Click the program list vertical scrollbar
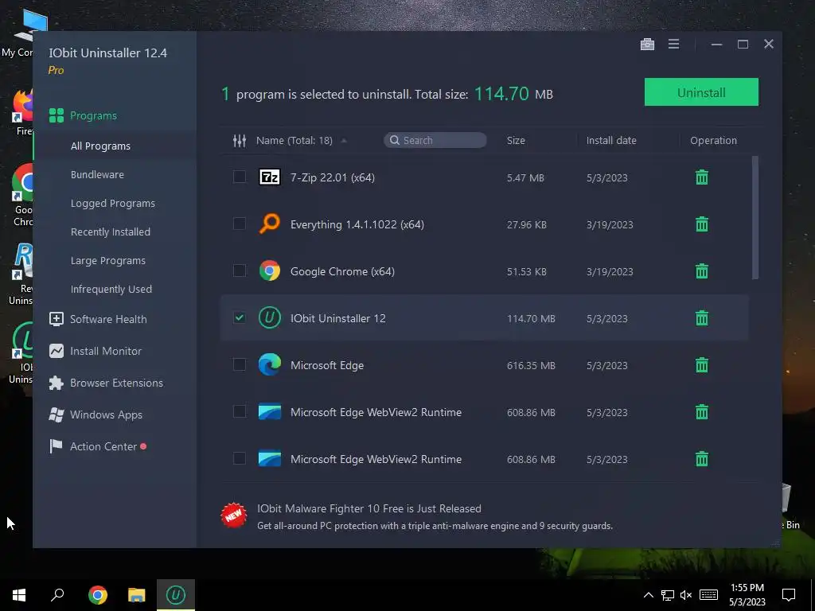Viewport: 815px width, 611px height. point(755,218)
